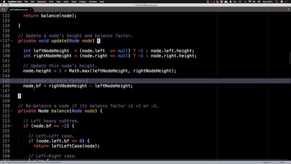Open the View menu
Screen dimensions: 291x164
[x=59, y=2]
